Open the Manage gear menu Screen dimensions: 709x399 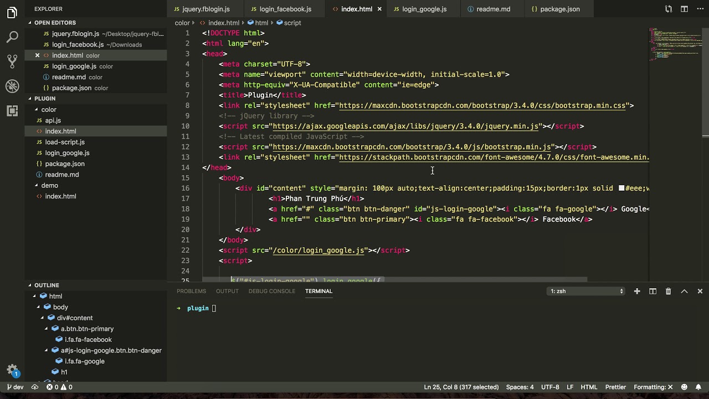point(12,371)
